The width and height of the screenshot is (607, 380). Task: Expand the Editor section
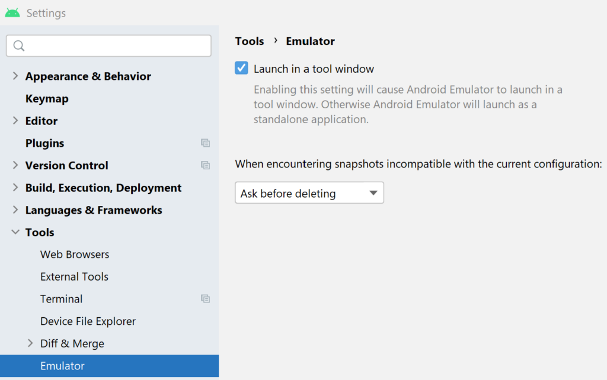[x=15, y=121]
